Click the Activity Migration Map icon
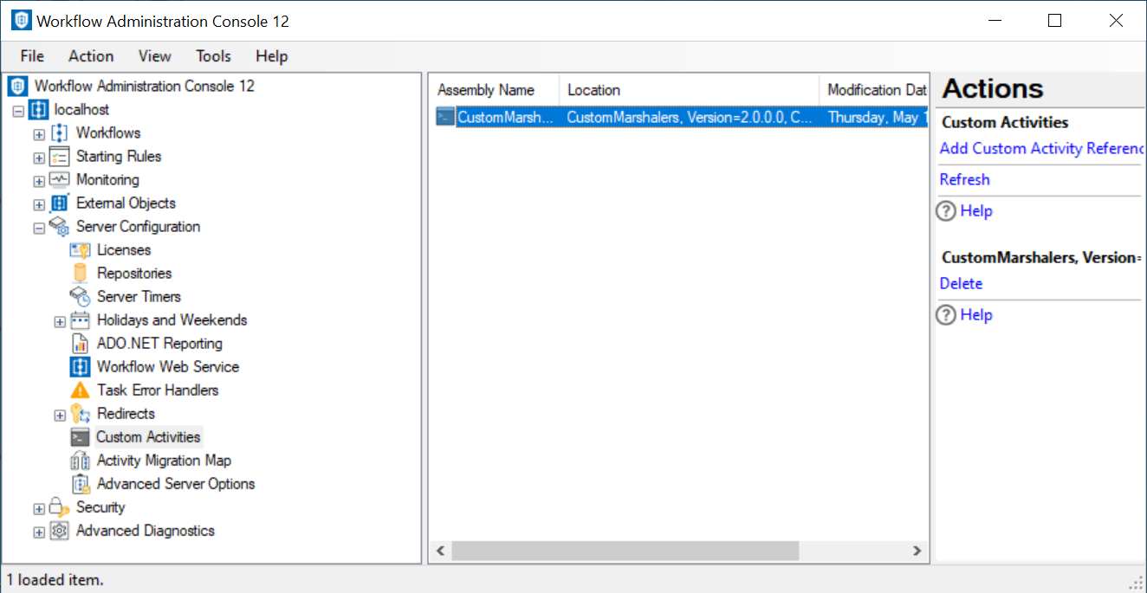Viewport: 1147px width, 593px height. tap(81, 461)
